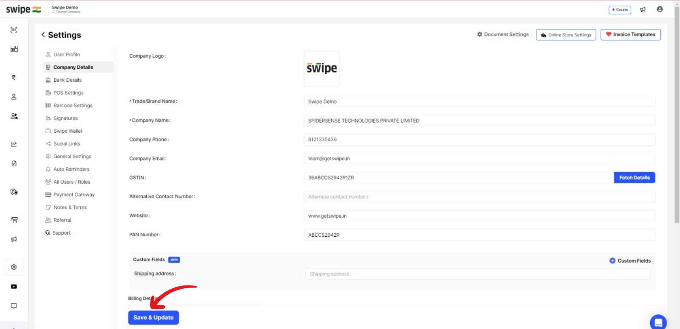Click Save & Update button
The image size is (680, 329).
[x=153, y=318]
